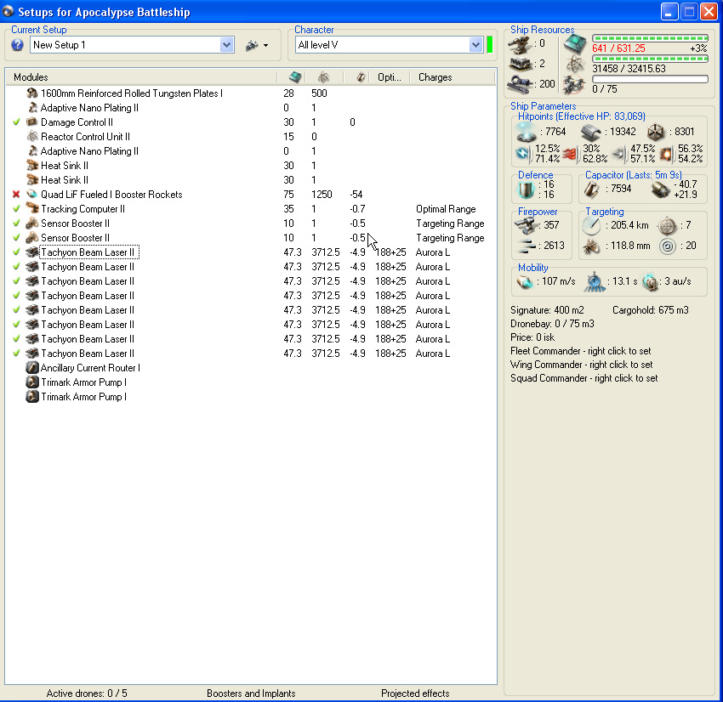723x702 pixels.
Task: Toggle the Tracking Computer II active checkmark
Action: [17, 209]
